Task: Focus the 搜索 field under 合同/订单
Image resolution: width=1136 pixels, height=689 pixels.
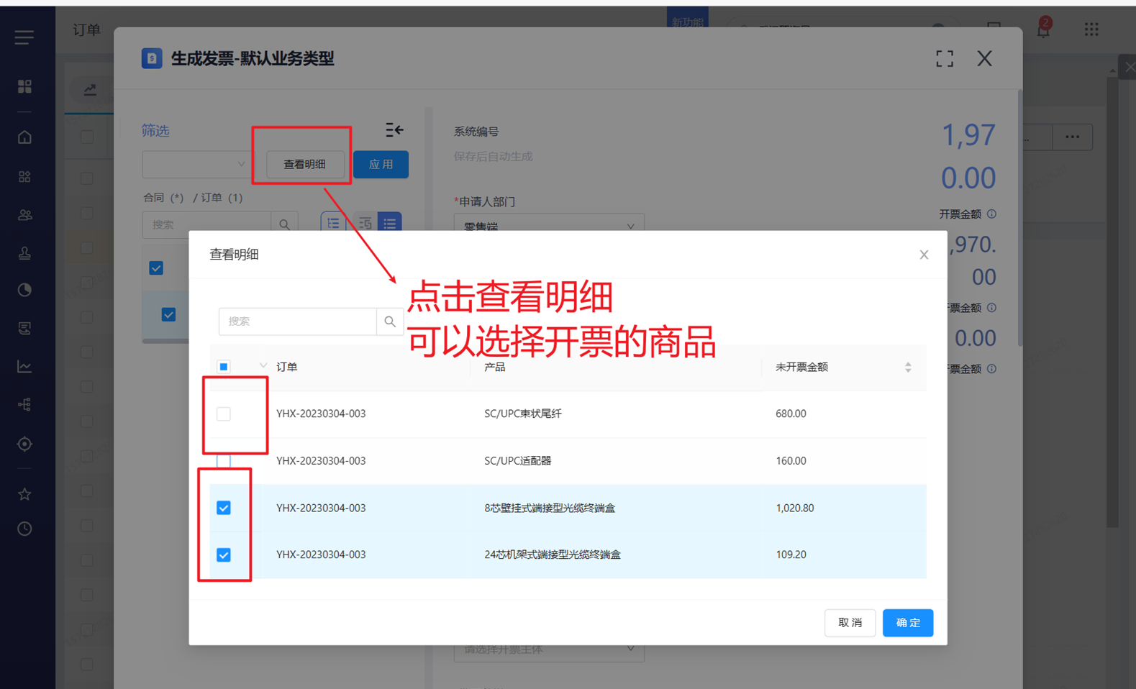Action: [207, 224]
